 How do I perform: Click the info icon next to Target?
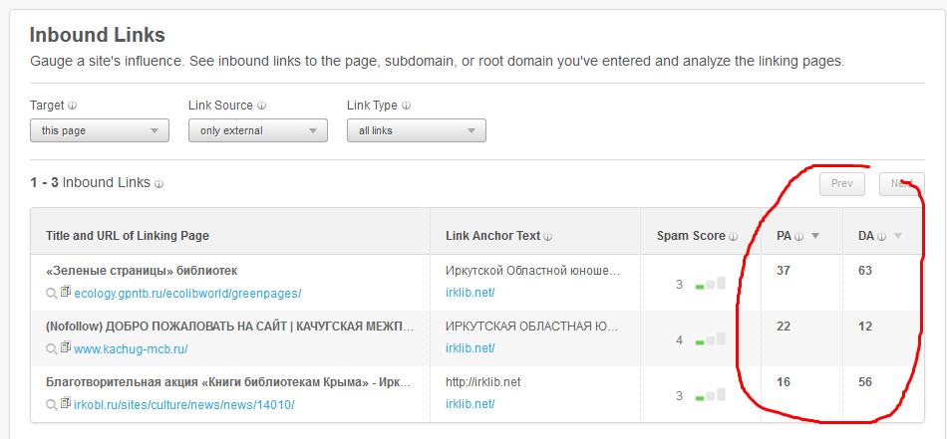(73, 106)
